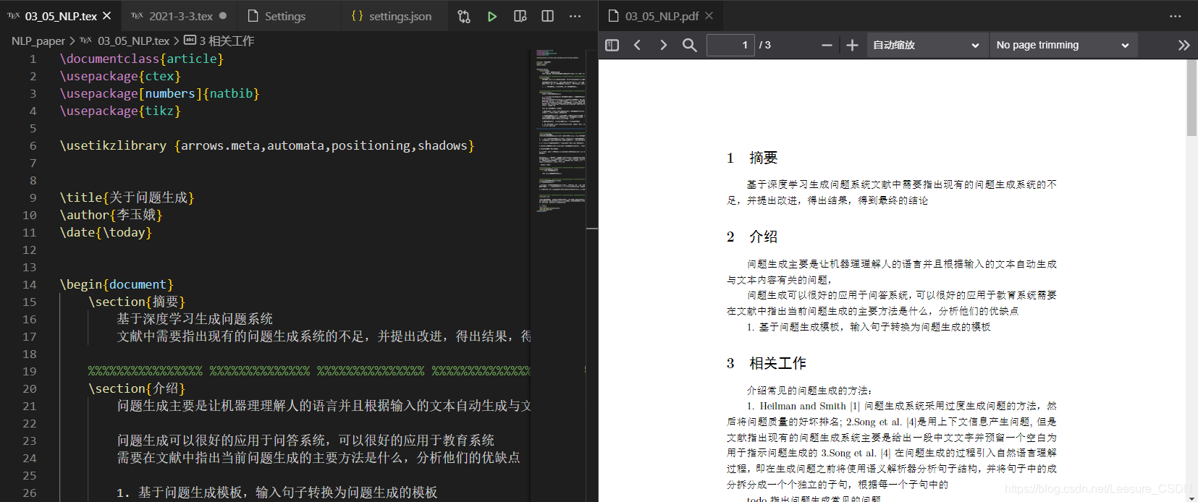Select the 03_05_NLP.pdf preview tab
The width and height of the screenshot is (1198, 502).
(662, 16)
